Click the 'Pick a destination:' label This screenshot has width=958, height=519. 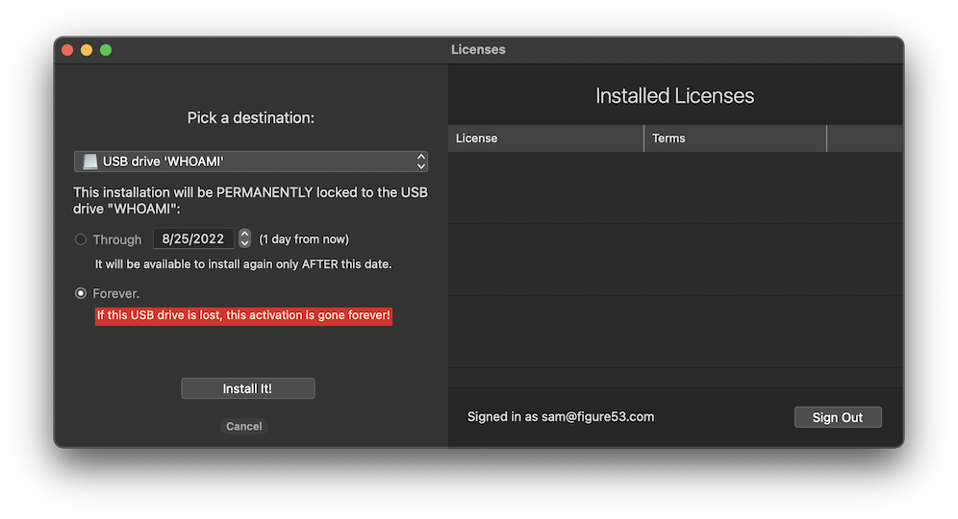[250, 118]
